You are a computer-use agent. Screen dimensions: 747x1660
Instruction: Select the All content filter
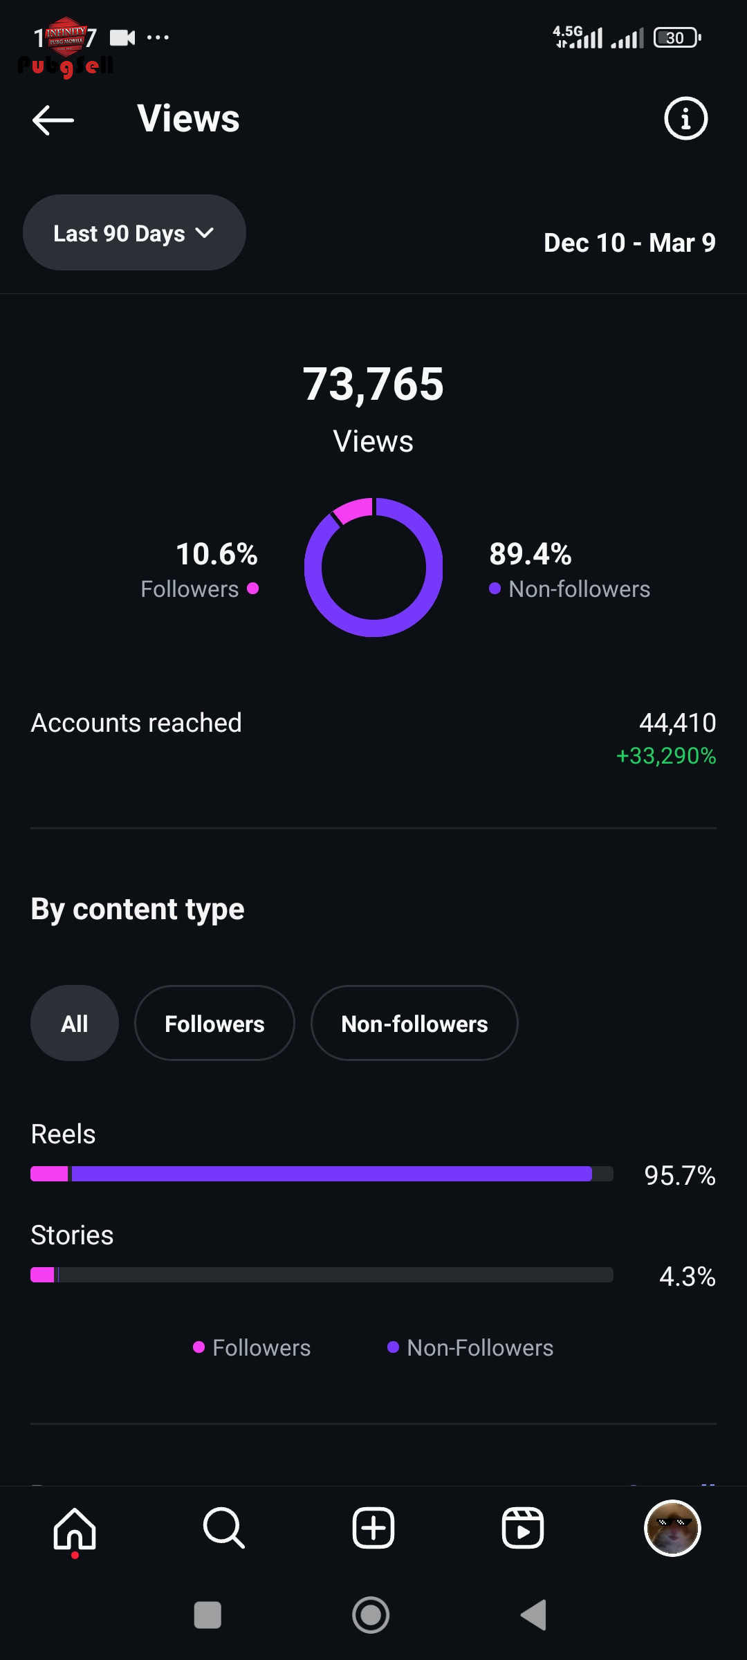pos(75,1023)
